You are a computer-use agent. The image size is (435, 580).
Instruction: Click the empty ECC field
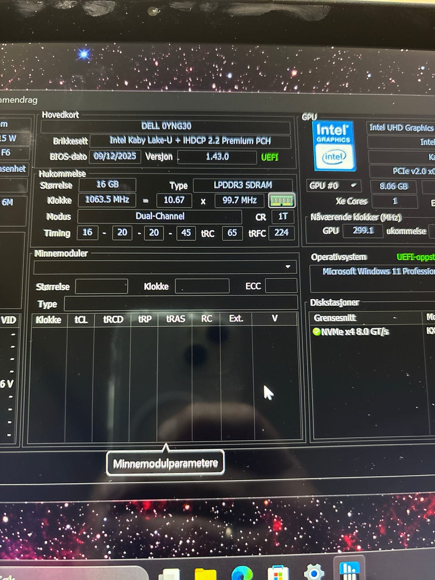pyautogui.click(x=281, y=285)
